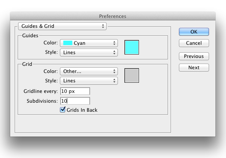Screen dimensions: 226x158
Task: Toggle the Grids In Back checkbox
Action: click(x=63, y=109)
